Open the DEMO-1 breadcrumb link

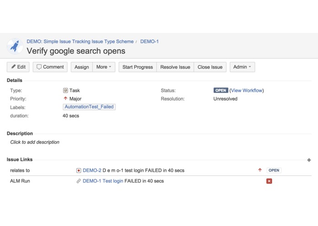click(x=150, y=42)
